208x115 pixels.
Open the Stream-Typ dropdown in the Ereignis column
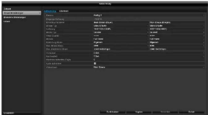pos(177,26)
